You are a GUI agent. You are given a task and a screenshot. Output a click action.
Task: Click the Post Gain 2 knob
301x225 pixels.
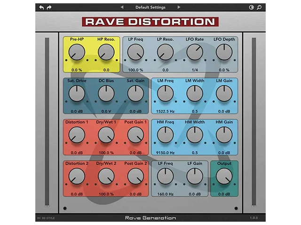(135, 176)
